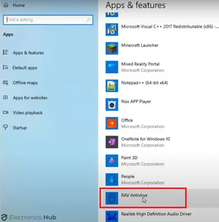Screen dimensions: 219x222
Task: Click the Offline maps icon
Action: coord(6,82)
